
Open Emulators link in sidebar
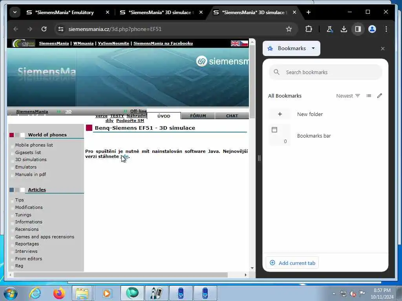pyautogui.click(x=26, y=167)
